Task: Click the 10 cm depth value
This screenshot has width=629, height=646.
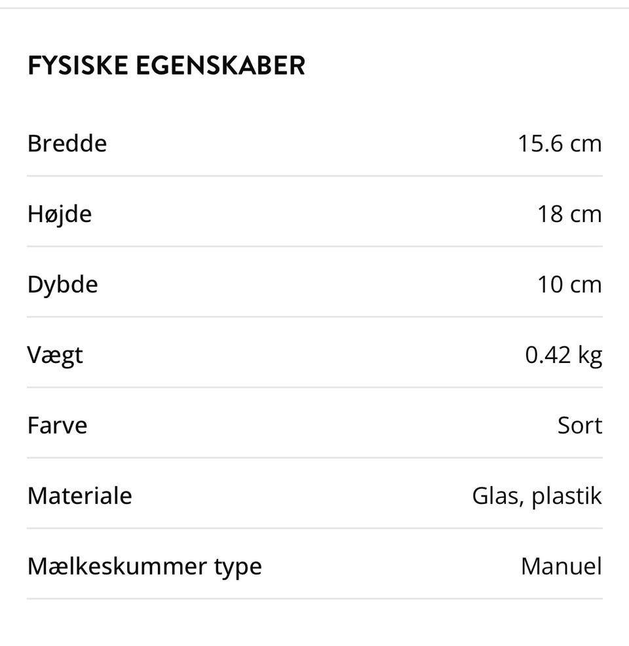Action: 569,285
